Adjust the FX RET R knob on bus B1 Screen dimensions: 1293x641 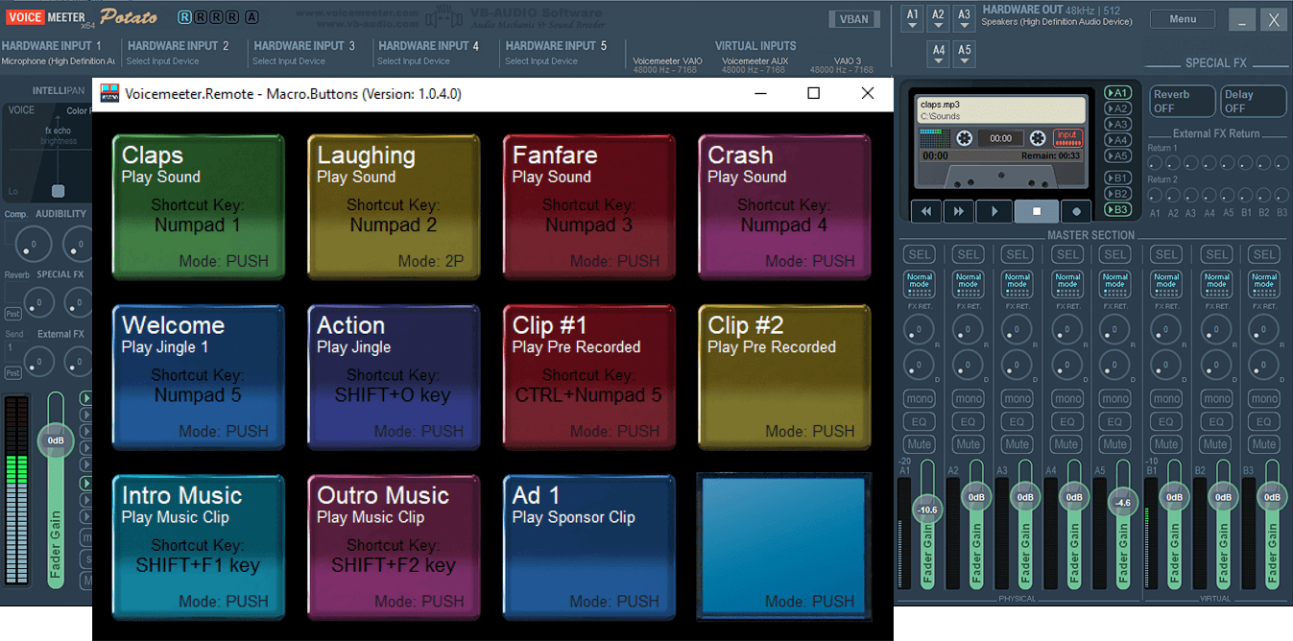[x=1166, y=329]
